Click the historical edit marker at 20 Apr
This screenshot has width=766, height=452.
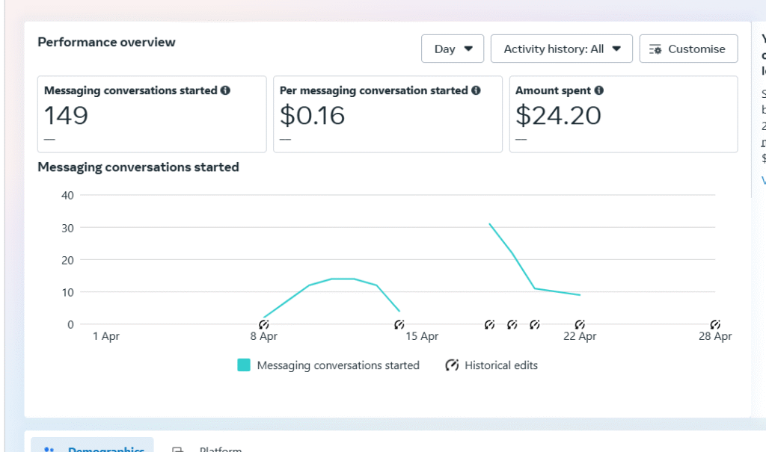(535, 324)
